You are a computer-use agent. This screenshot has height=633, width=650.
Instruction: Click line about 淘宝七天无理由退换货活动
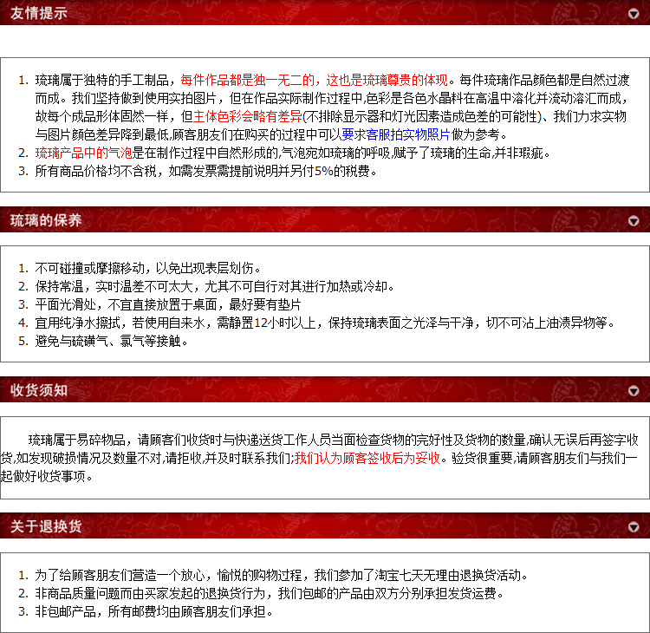click(282, 576)
